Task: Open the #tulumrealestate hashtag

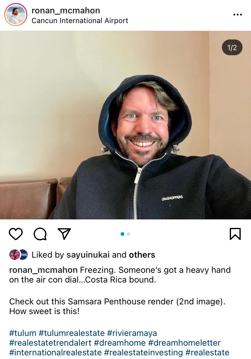Action: 72,333
